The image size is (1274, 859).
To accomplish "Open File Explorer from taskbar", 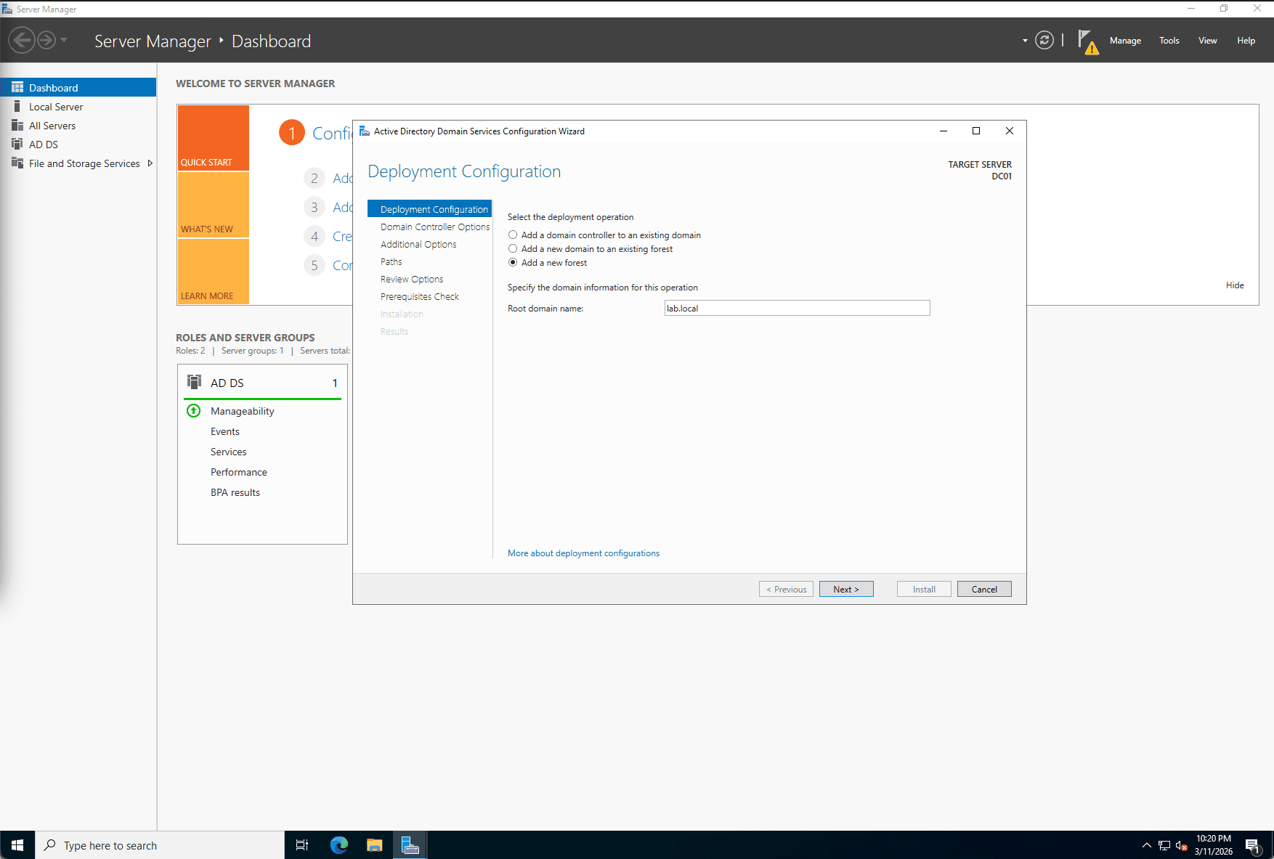I will point(375,845).
